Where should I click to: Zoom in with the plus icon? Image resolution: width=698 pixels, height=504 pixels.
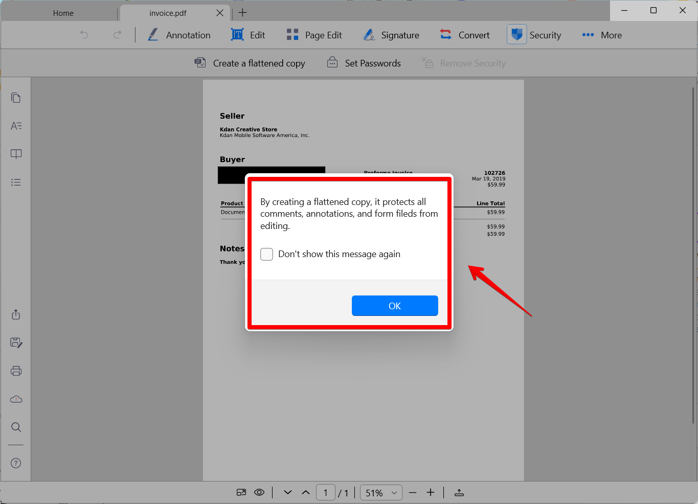pyautogui.click(x=431, y=492)
